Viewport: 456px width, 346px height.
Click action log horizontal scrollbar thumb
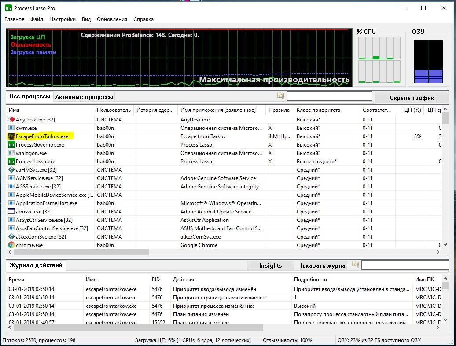coord(138,328)
